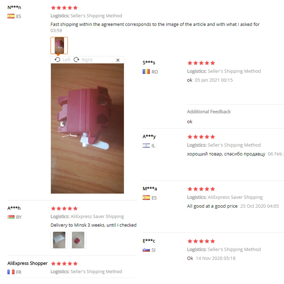Open A***h's red part photo thumbnail

point(78,240)
